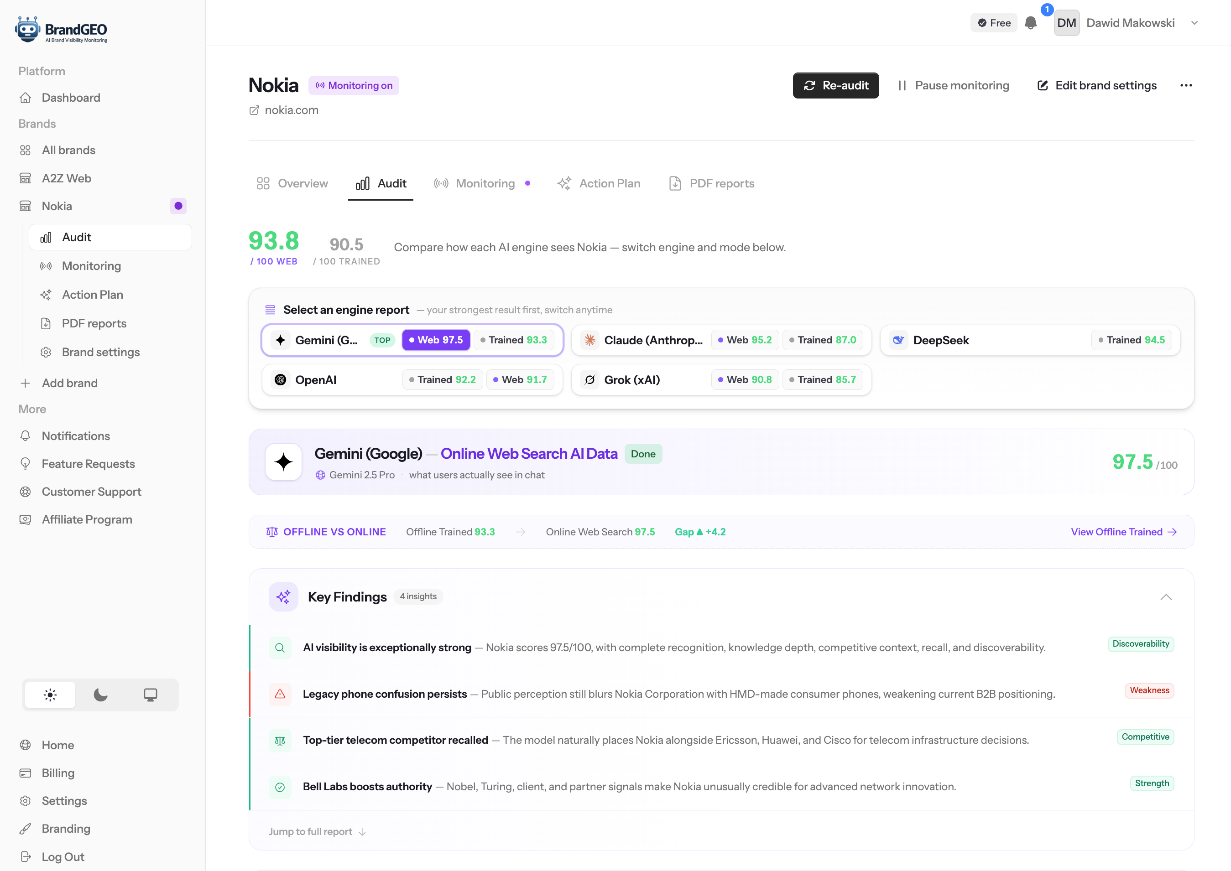Viewport: 1231px width, 871px height.
Task: Click the Key Findings sparkle icon
Action: click(283, 597)
